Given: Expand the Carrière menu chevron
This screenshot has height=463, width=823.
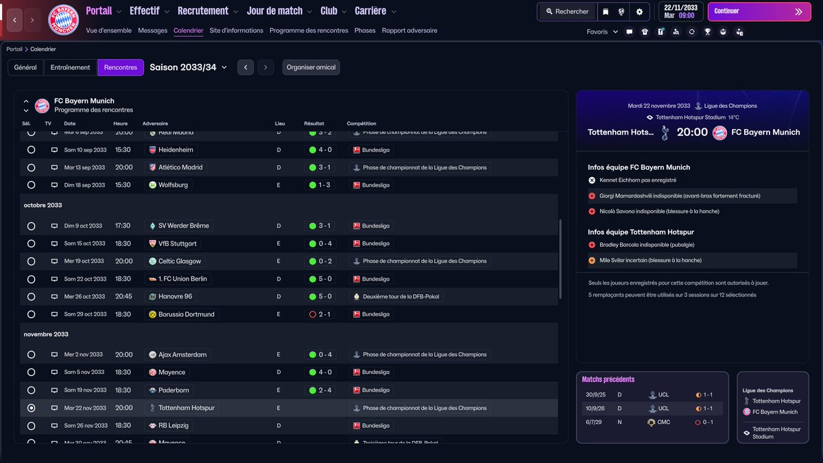Looking at the screenshot, I should point(394,12).
